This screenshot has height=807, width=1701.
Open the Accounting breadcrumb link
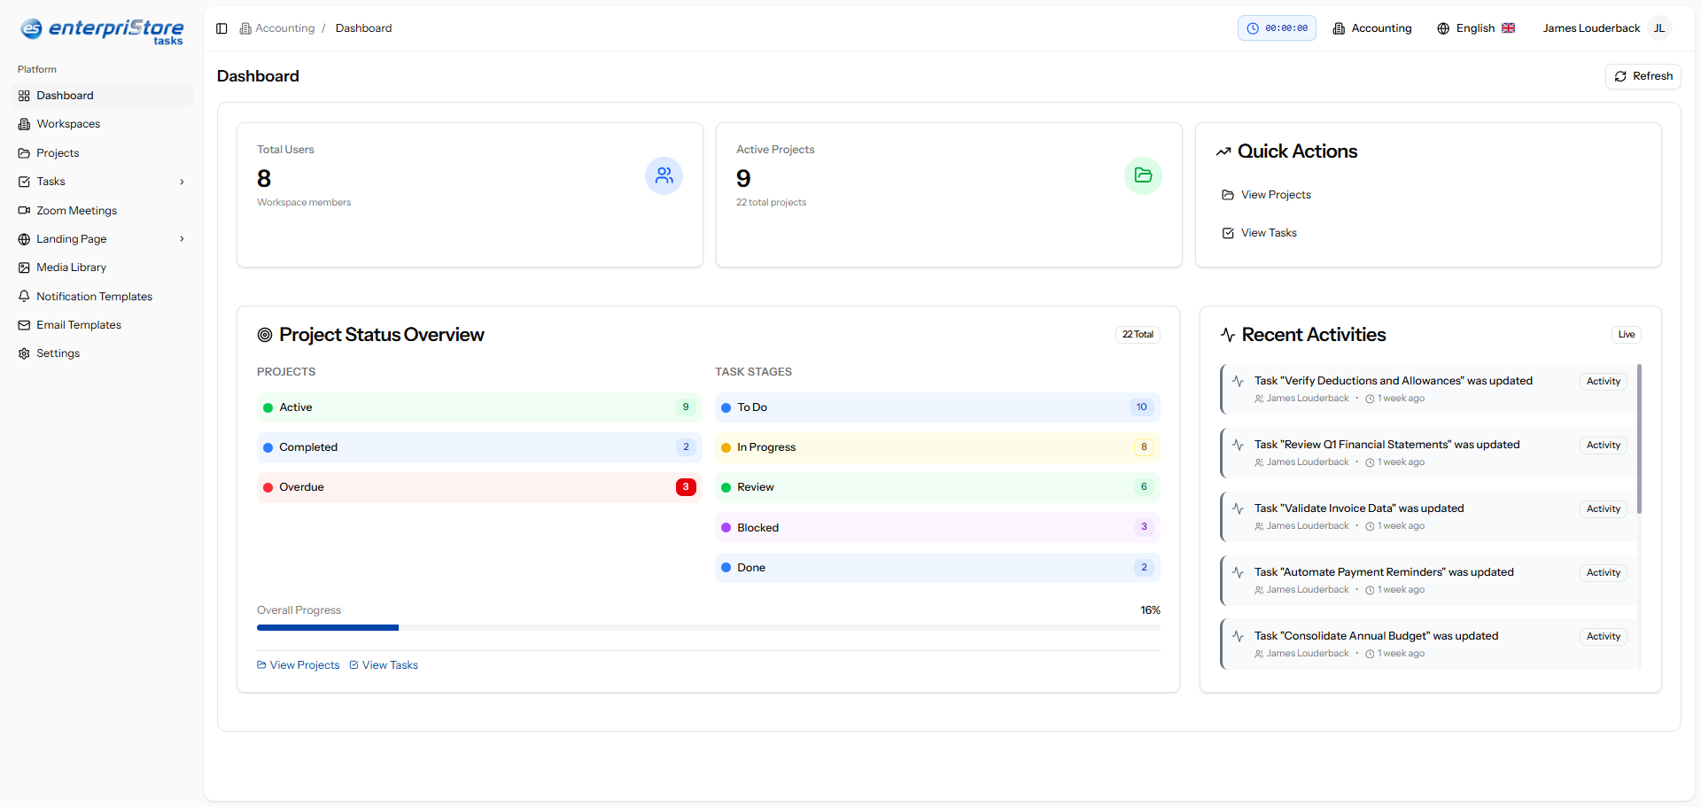[284, 27]
